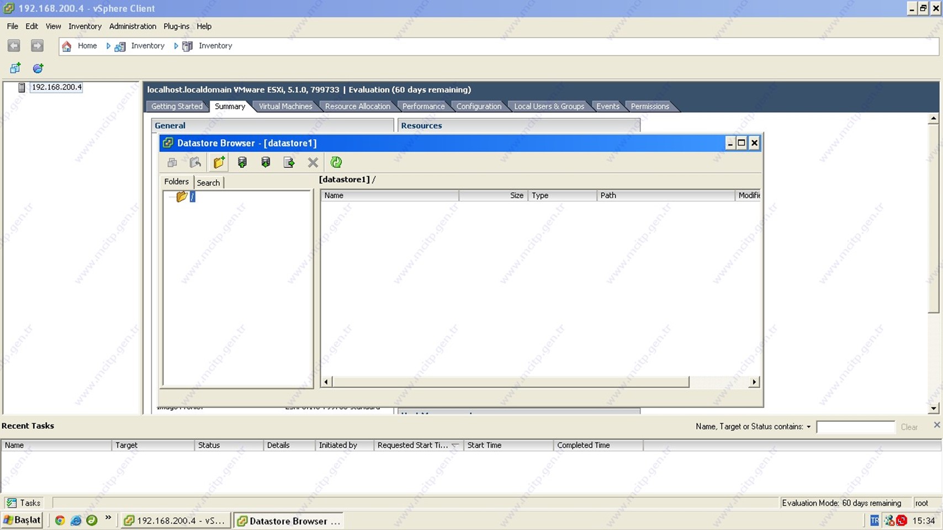Open the Inventory menu
This screenshot has height=530, width=943.
(85, 26)
